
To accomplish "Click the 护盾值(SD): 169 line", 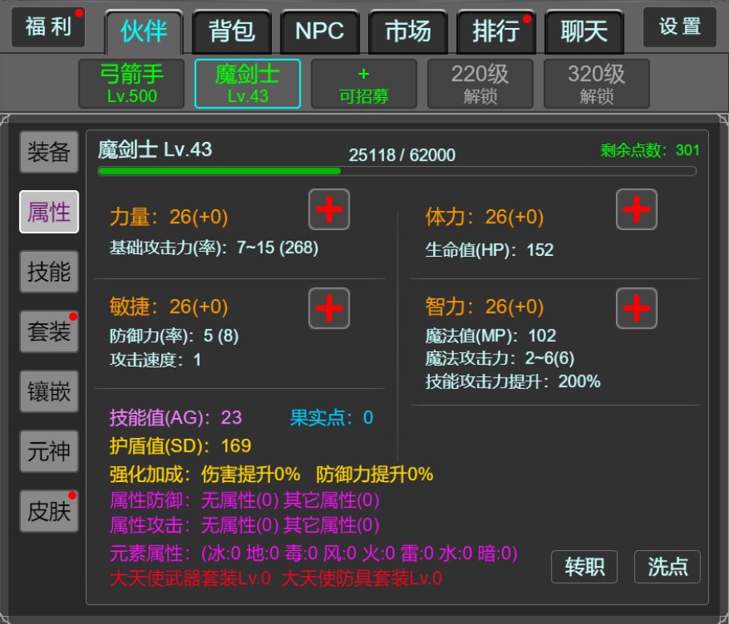I will [x=180, y=446].
